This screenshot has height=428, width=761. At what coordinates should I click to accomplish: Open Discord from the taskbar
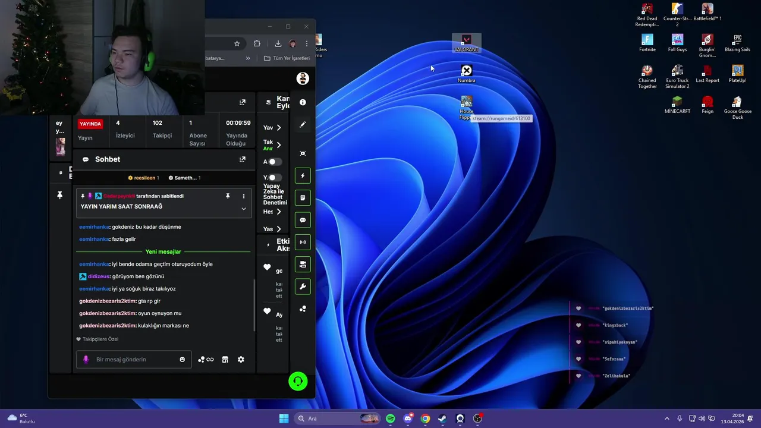pyautogui.click(x=408, y=418)
